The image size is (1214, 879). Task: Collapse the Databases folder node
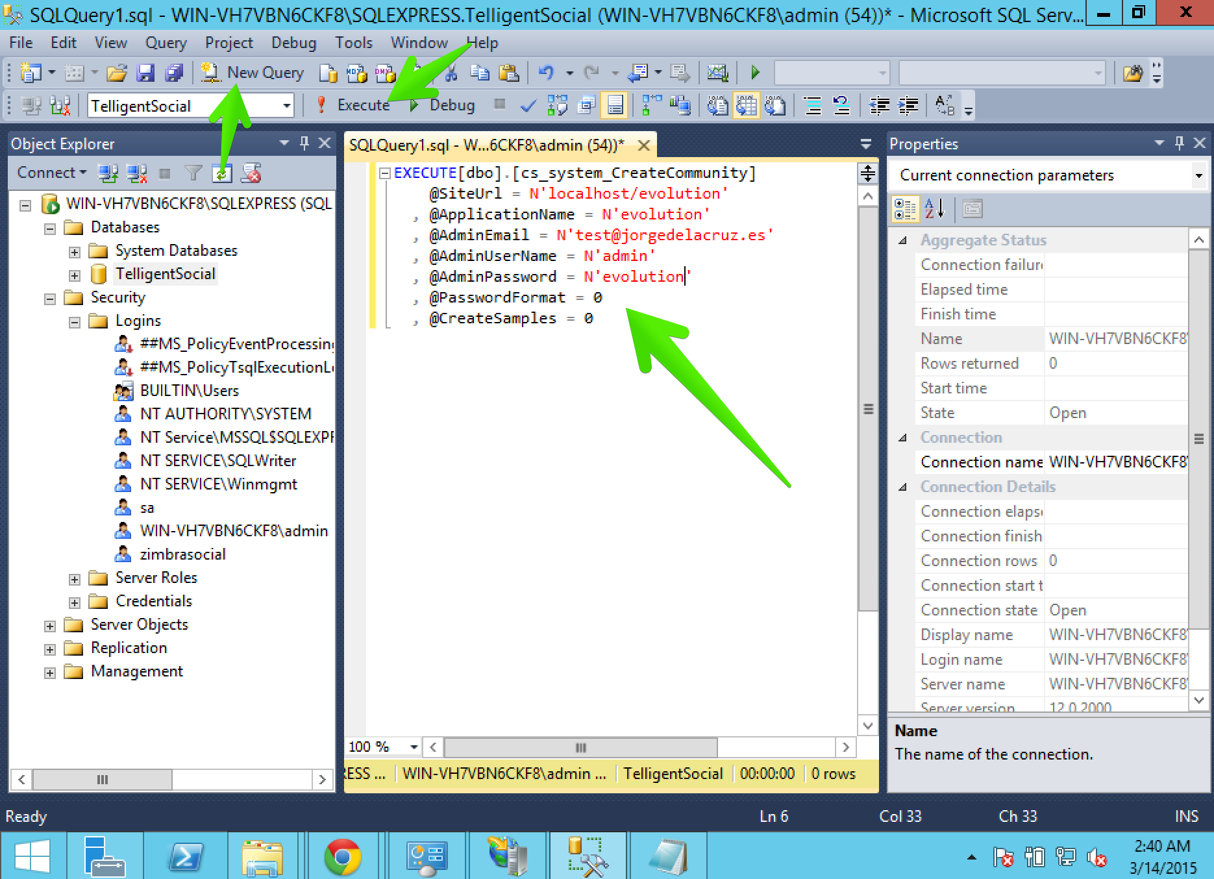click(x=50, y=229)
